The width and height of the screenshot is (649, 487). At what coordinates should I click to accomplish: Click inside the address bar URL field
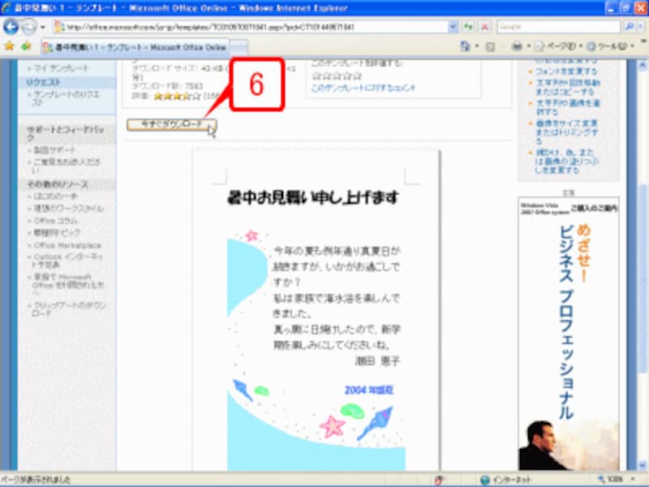click(243, 25)
